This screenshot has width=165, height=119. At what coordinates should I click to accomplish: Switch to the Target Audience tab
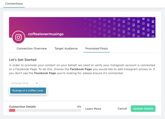[x=66, y=48]
